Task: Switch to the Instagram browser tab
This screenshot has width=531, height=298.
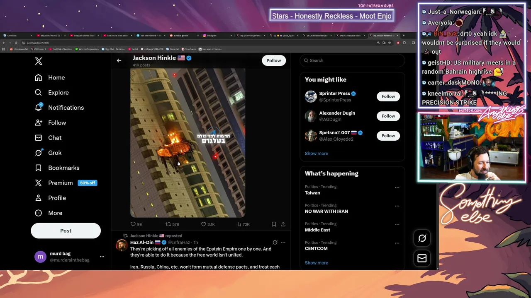Action: (x=217, y=36)
